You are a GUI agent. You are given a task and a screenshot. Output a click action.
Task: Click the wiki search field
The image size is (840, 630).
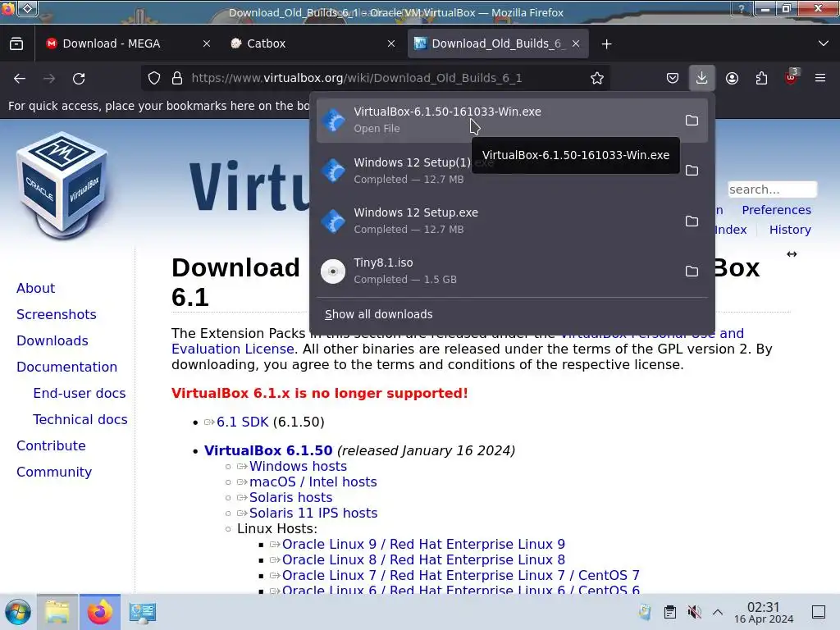click(772, 189)
